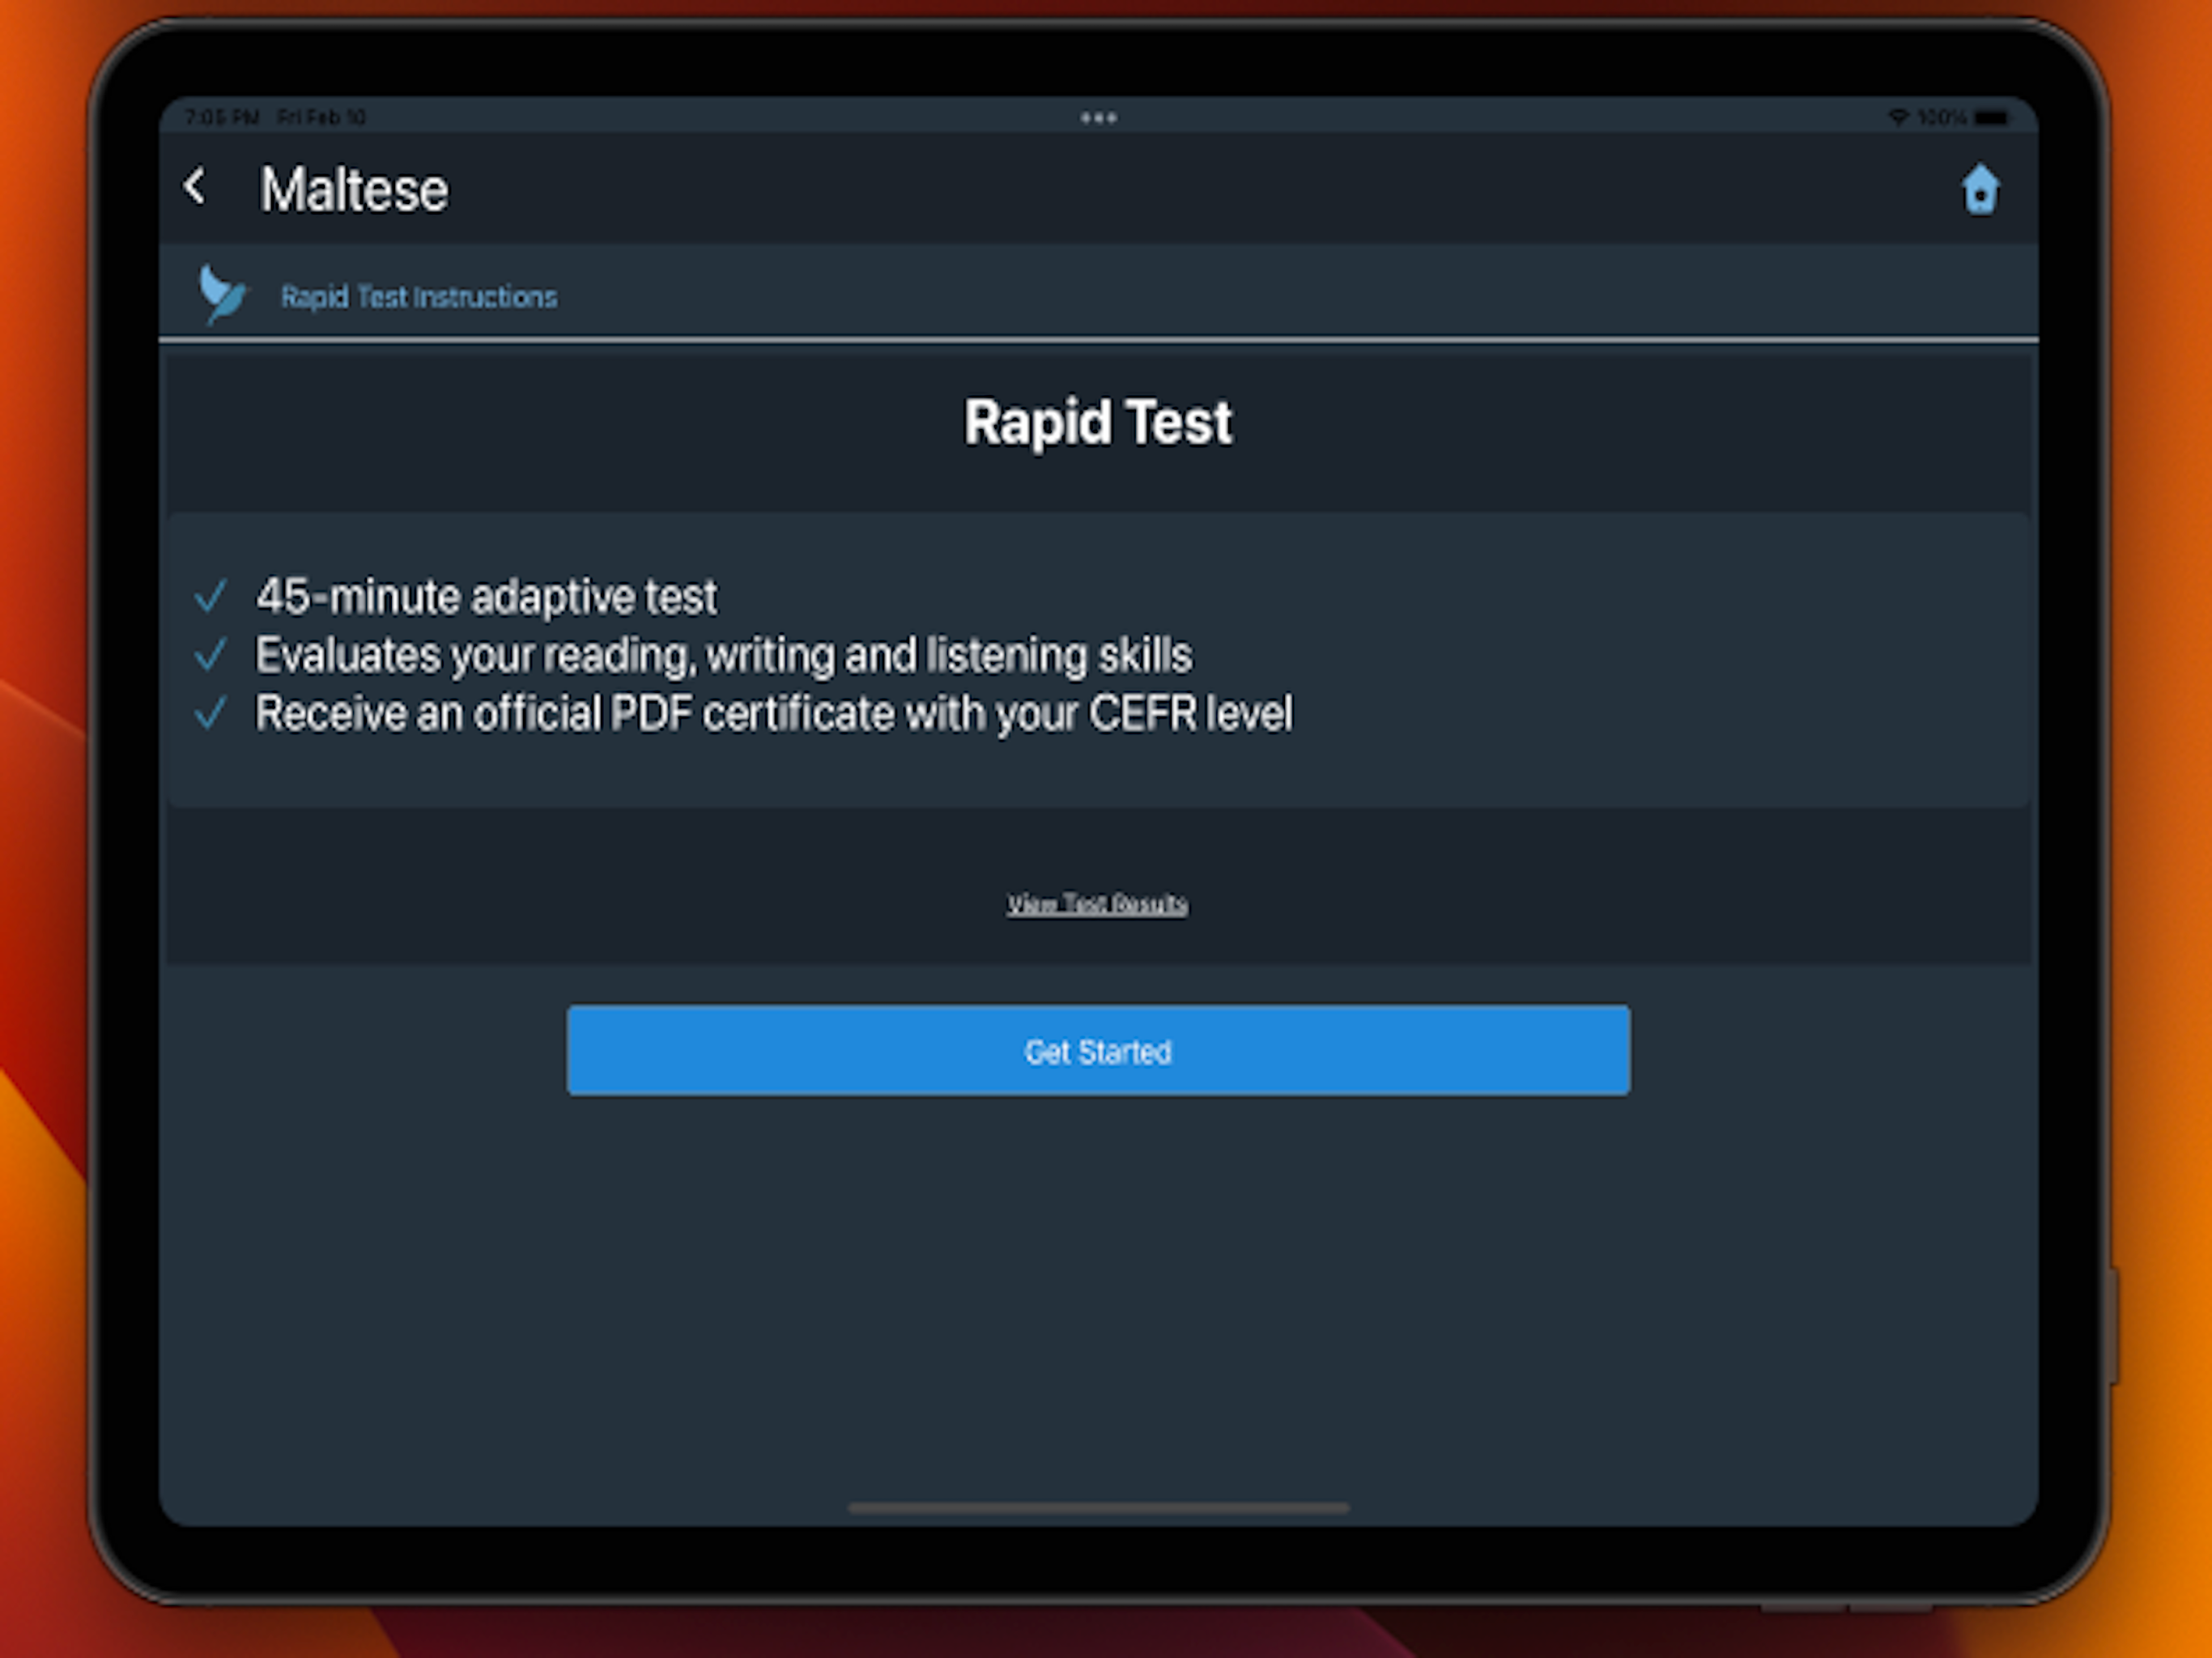Click the hummingbird logo icon
Image resolution: width=2212 pixels, height=1658 pixels.
click(222, 295)
